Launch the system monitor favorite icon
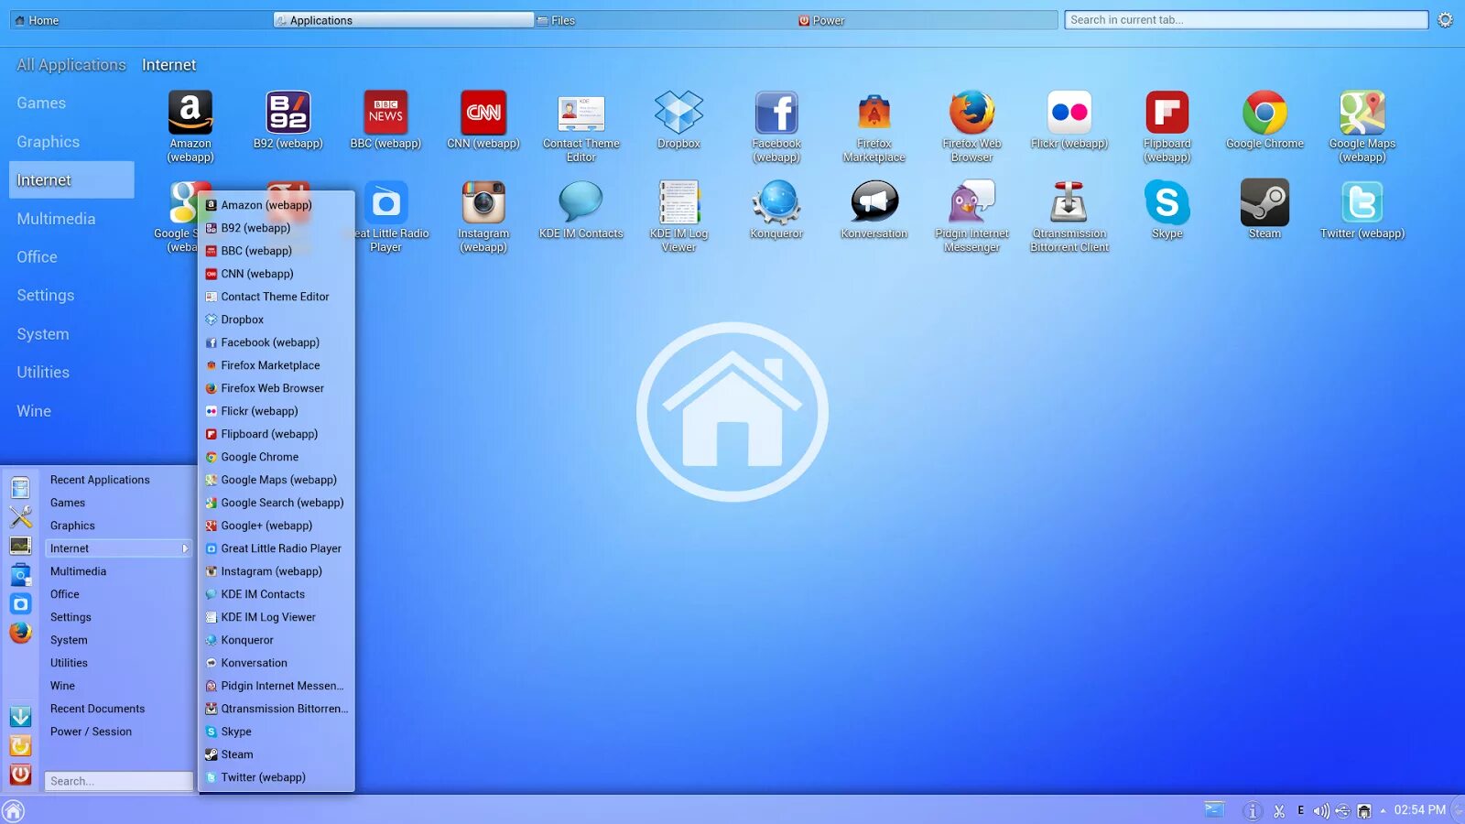The height and width of the screenshot is (824, 1465). click(x=20, y=546)
